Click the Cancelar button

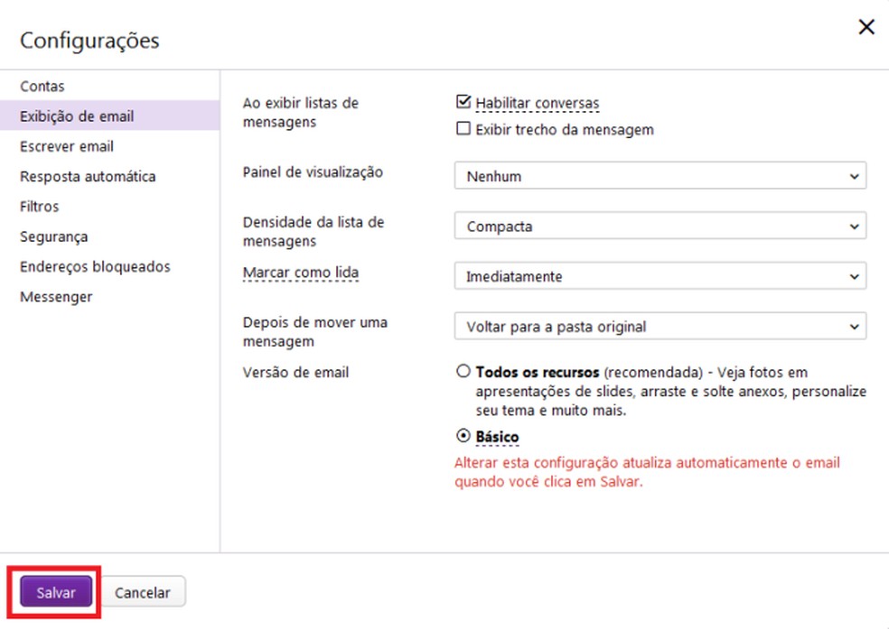[143, 592]
